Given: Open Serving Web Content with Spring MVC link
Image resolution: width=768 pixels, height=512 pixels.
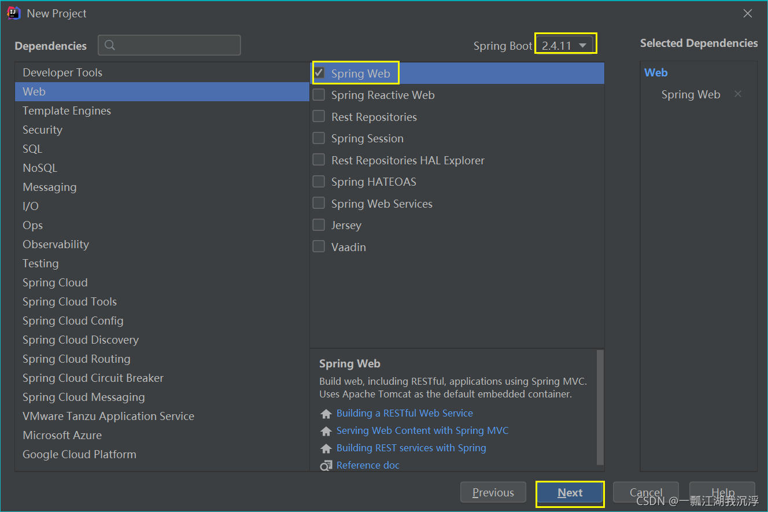Looking at the screenshot, I should point(423,430).
